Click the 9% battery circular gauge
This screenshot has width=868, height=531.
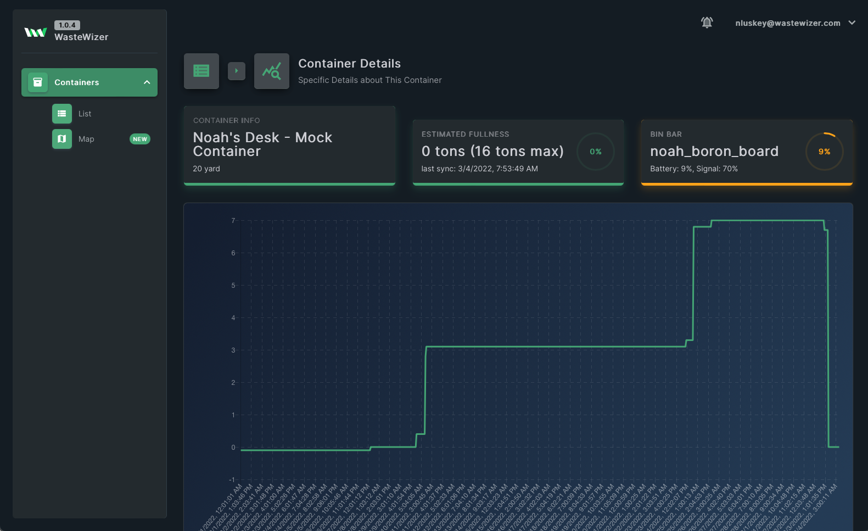pyautogui.click(x=824, y=152)
